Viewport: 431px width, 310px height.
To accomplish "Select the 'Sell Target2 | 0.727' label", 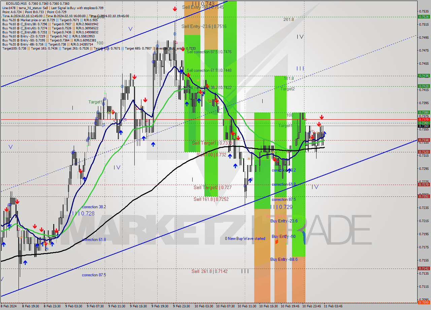I will (x=212, y=187).
